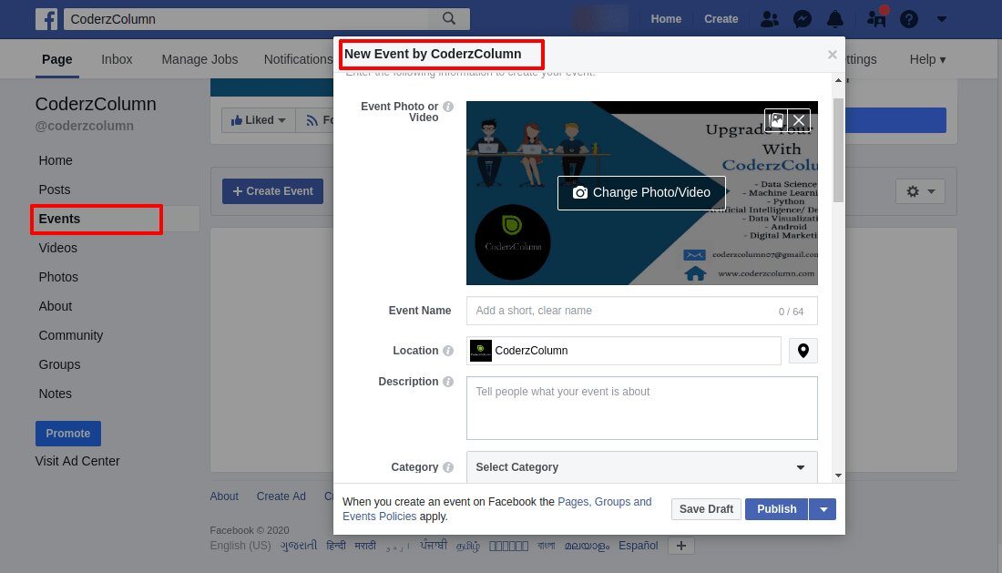This screenshot has width=1002, height=573.
Task: Click the reposition photo icon
Action: coord(776,120)
